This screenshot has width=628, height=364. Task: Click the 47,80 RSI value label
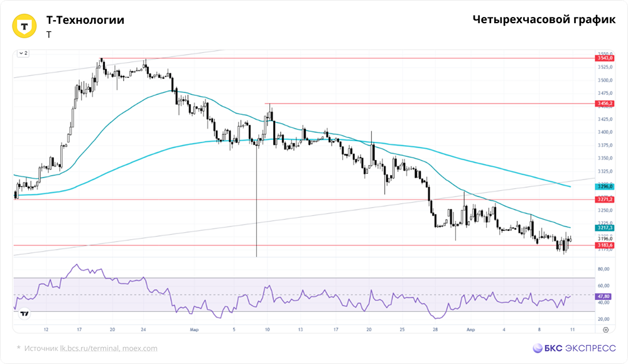pos(604,296)
